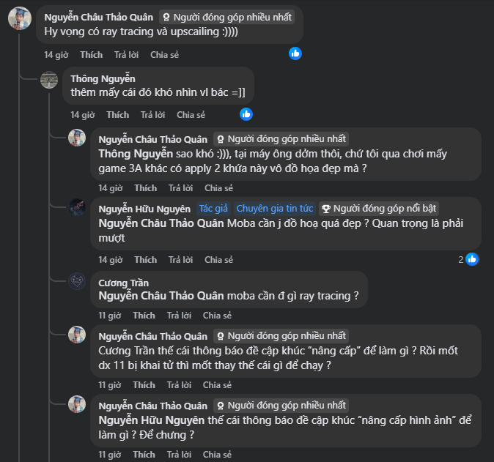Open the Thông Nguyễn commenter name link

(x=103, y=79)
